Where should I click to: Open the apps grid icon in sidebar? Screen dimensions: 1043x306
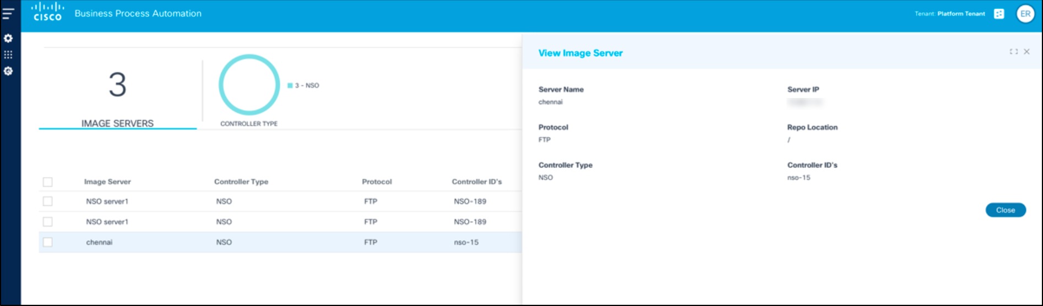[8, 54]
